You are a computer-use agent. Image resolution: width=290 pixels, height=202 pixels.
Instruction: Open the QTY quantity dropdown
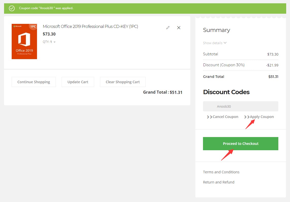(54, 42)
